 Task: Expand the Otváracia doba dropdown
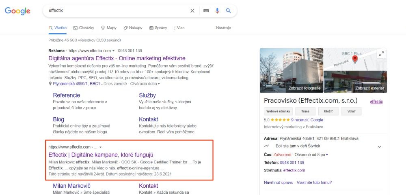145,84
